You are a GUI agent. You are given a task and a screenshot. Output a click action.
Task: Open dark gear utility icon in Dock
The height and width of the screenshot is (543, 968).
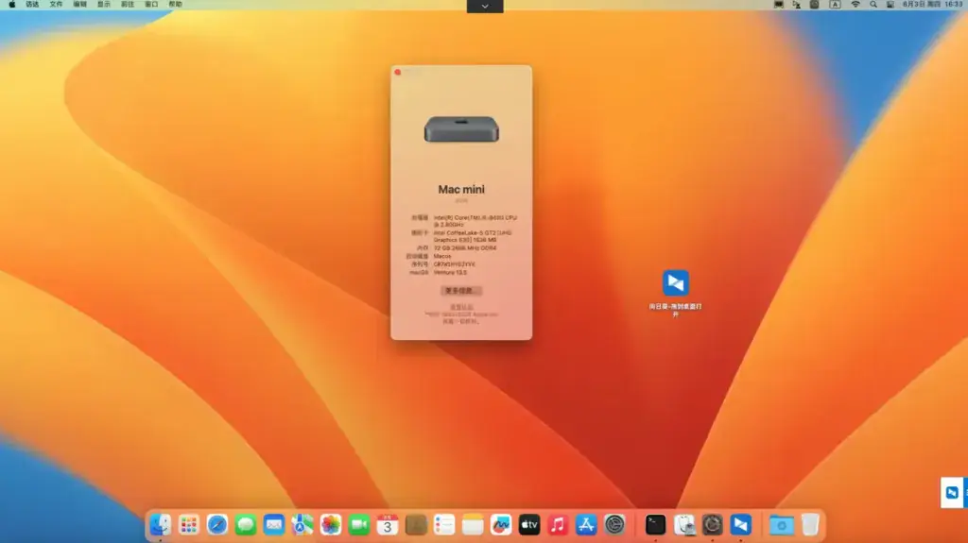click(713, 524)
